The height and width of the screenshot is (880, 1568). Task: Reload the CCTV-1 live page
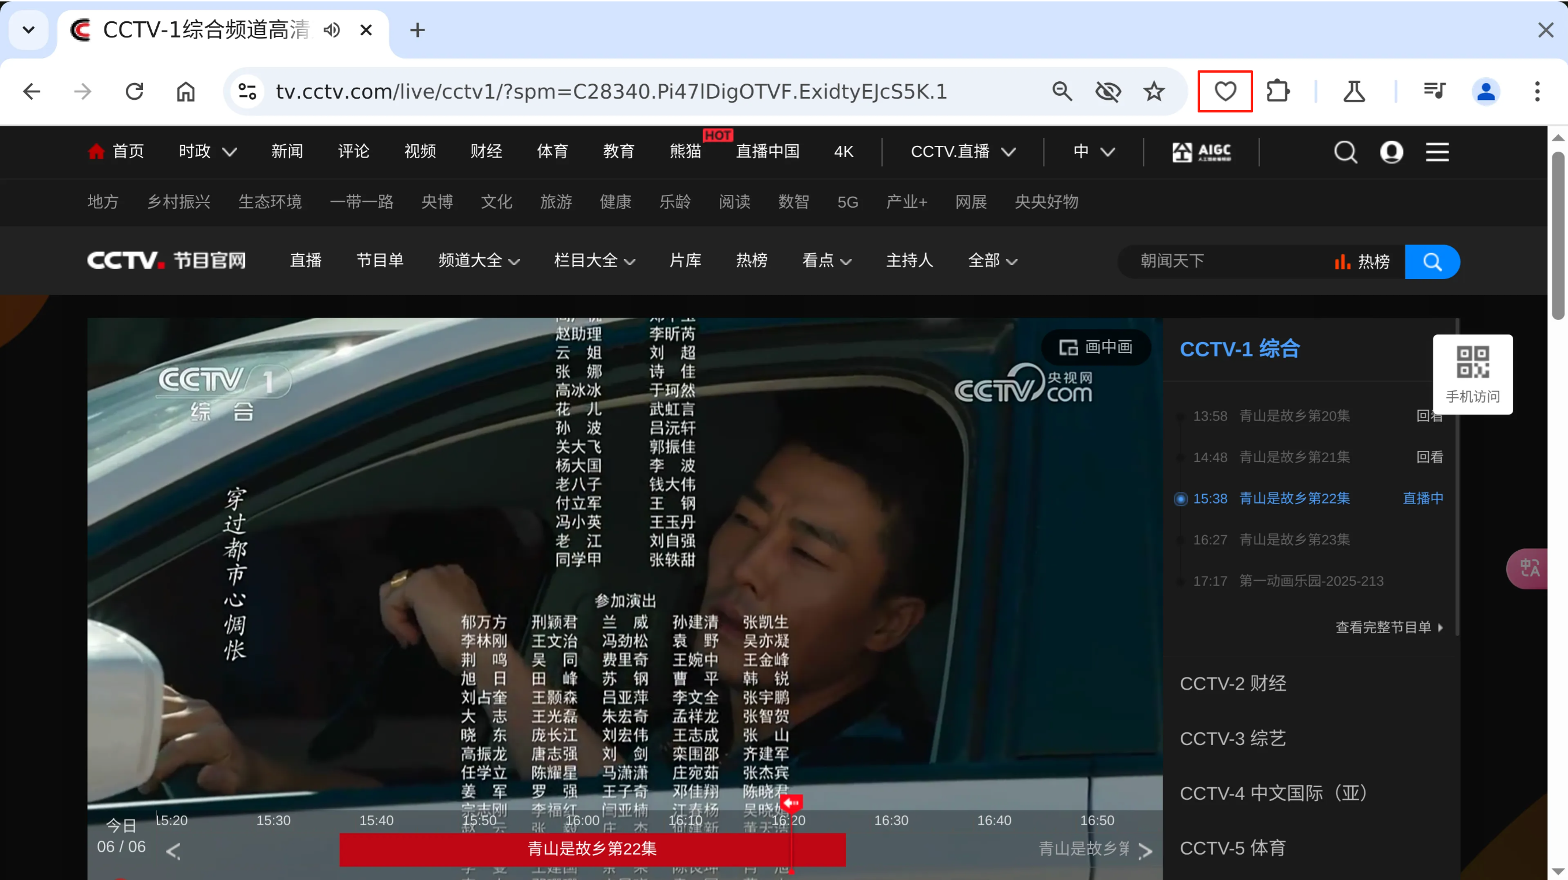point(134,91)
